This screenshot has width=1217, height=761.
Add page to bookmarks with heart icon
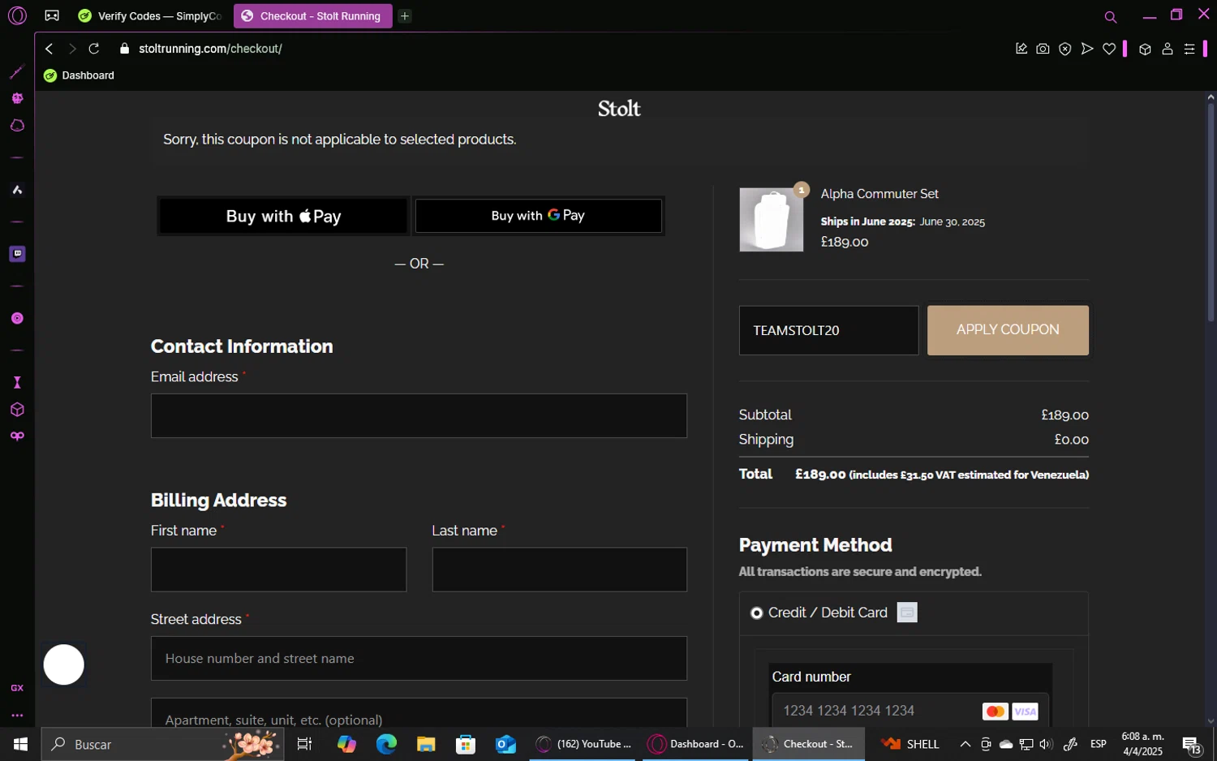click(1109, 49)
